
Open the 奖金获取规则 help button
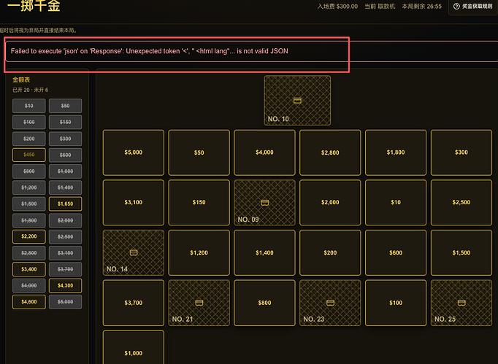[x=473, y=7]
